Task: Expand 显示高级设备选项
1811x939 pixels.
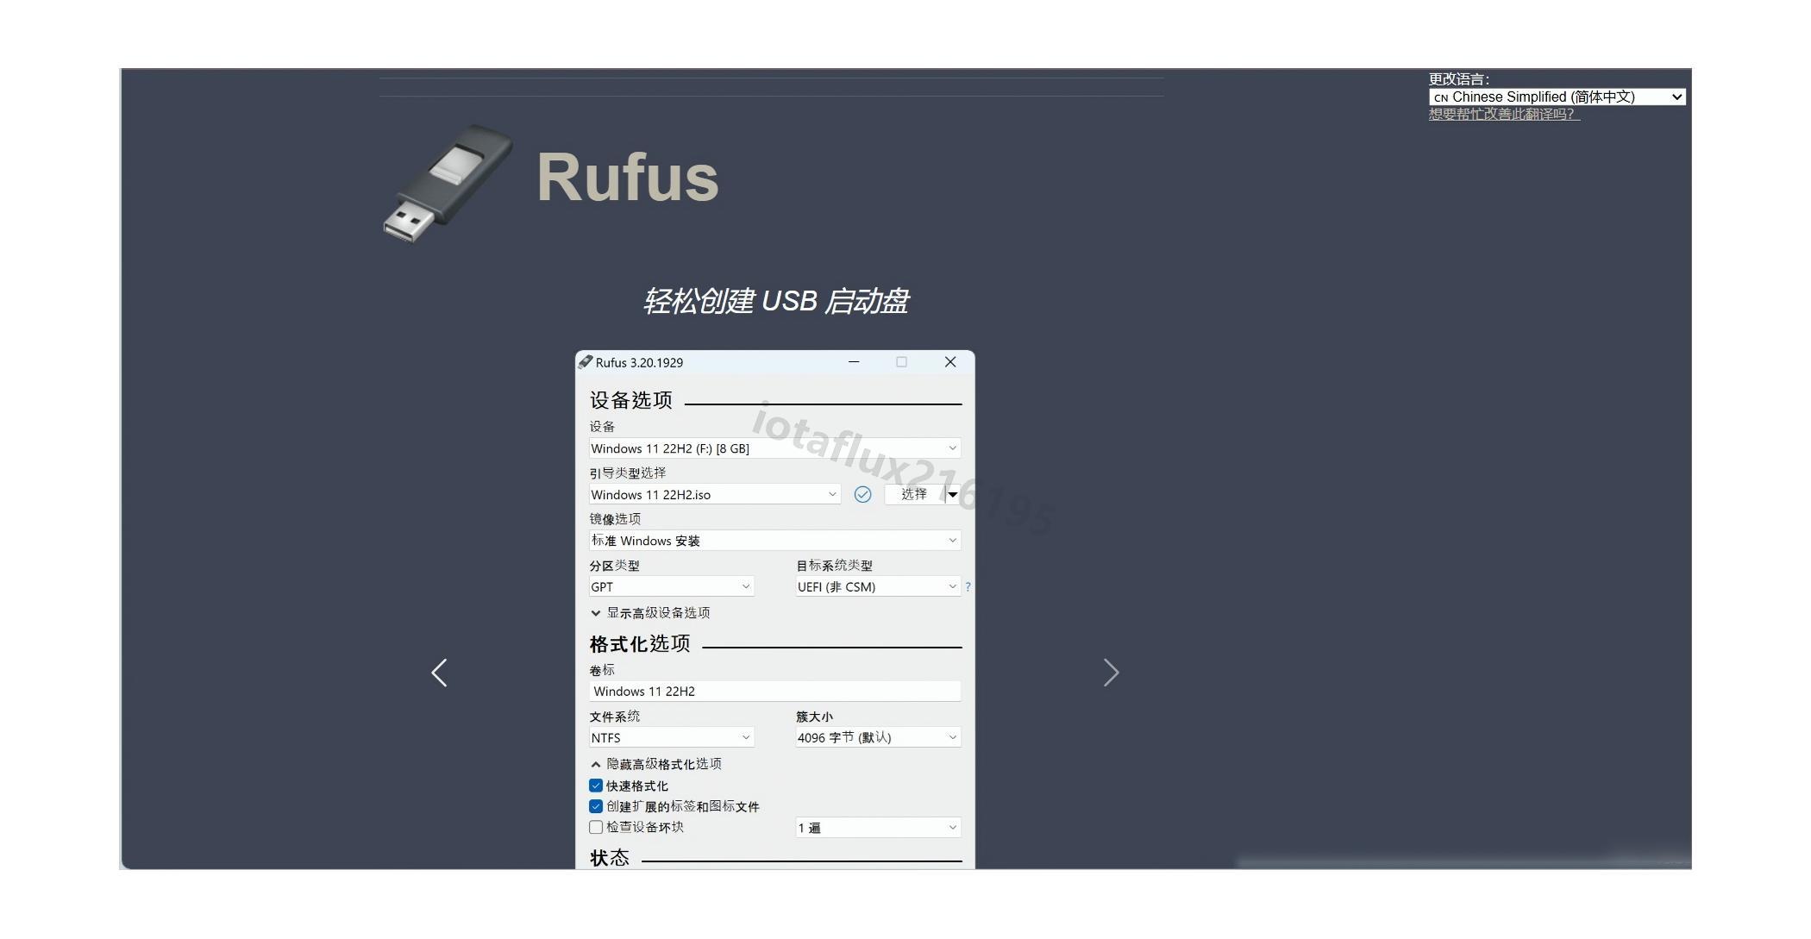Action: click(650, 613)
